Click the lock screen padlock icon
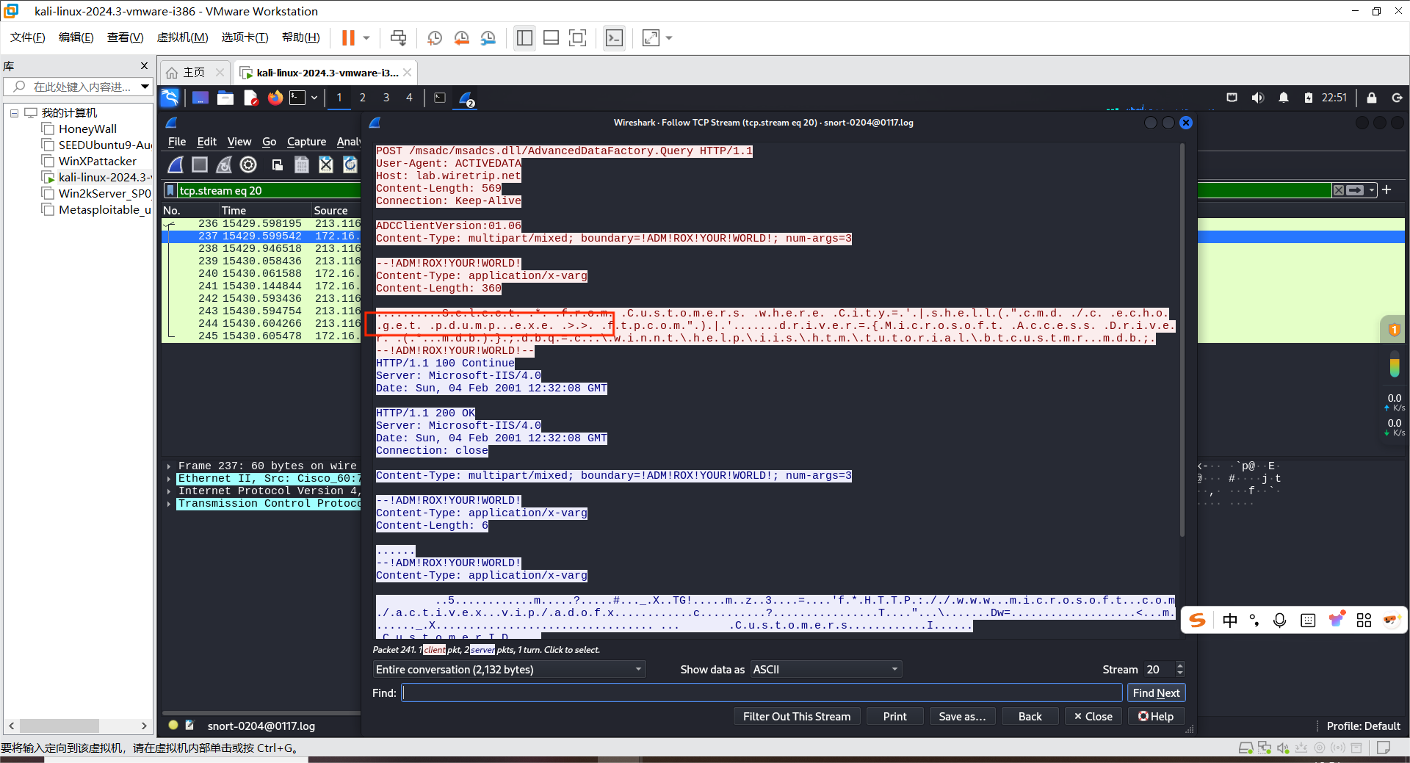Image resolution: width=1410 pixels, height=763 pixels. 1371,98
